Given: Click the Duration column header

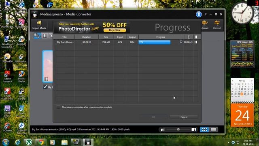Looking at the screenshot, I should coord(87,37).
